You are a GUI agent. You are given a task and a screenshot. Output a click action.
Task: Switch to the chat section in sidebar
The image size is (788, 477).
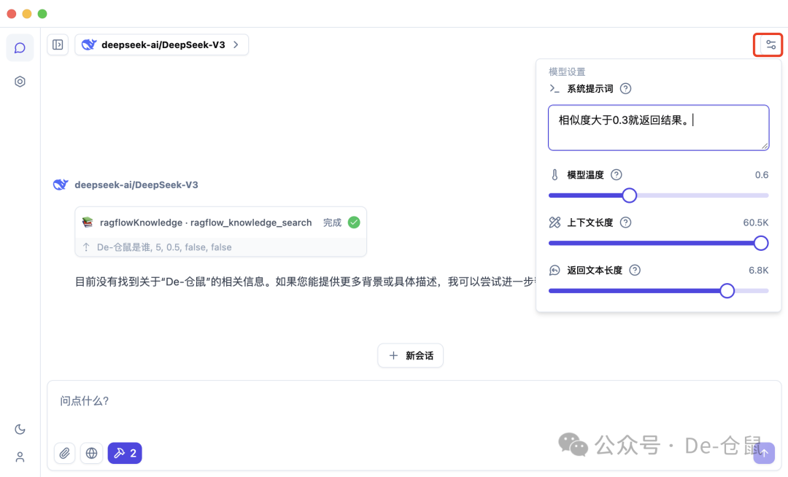(20, 47)
